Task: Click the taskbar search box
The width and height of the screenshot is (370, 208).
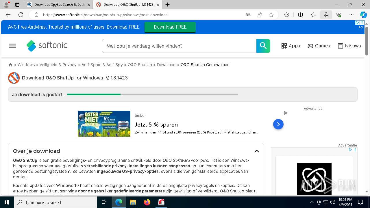Action: tap(55, 202)
